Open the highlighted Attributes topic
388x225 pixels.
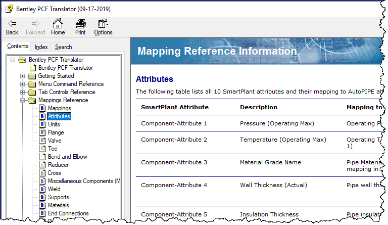pos(59,116)
